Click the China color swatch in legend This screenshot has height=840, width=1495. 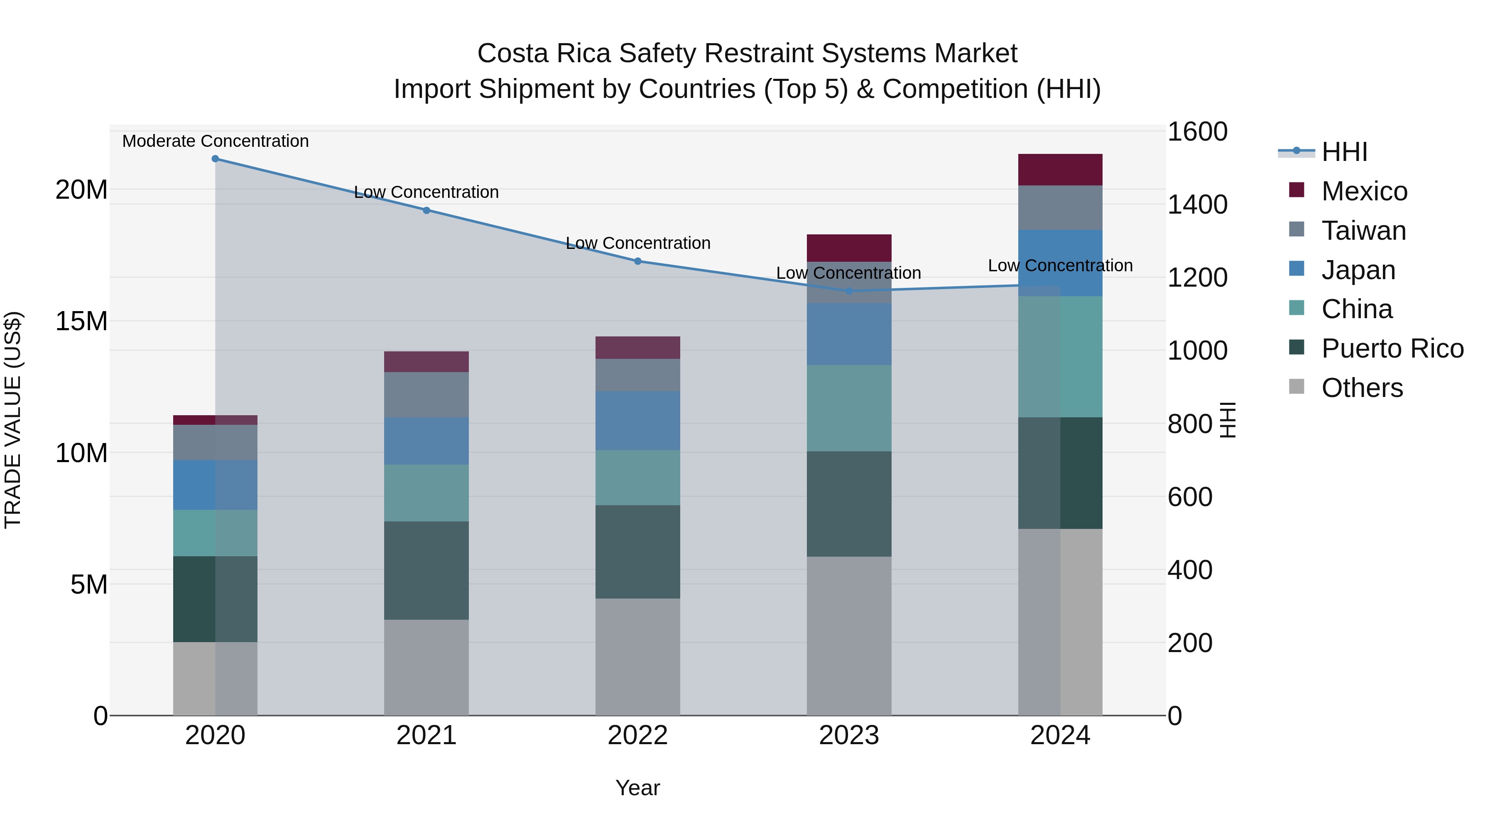pyautogui.click(x=1296, y=308)
